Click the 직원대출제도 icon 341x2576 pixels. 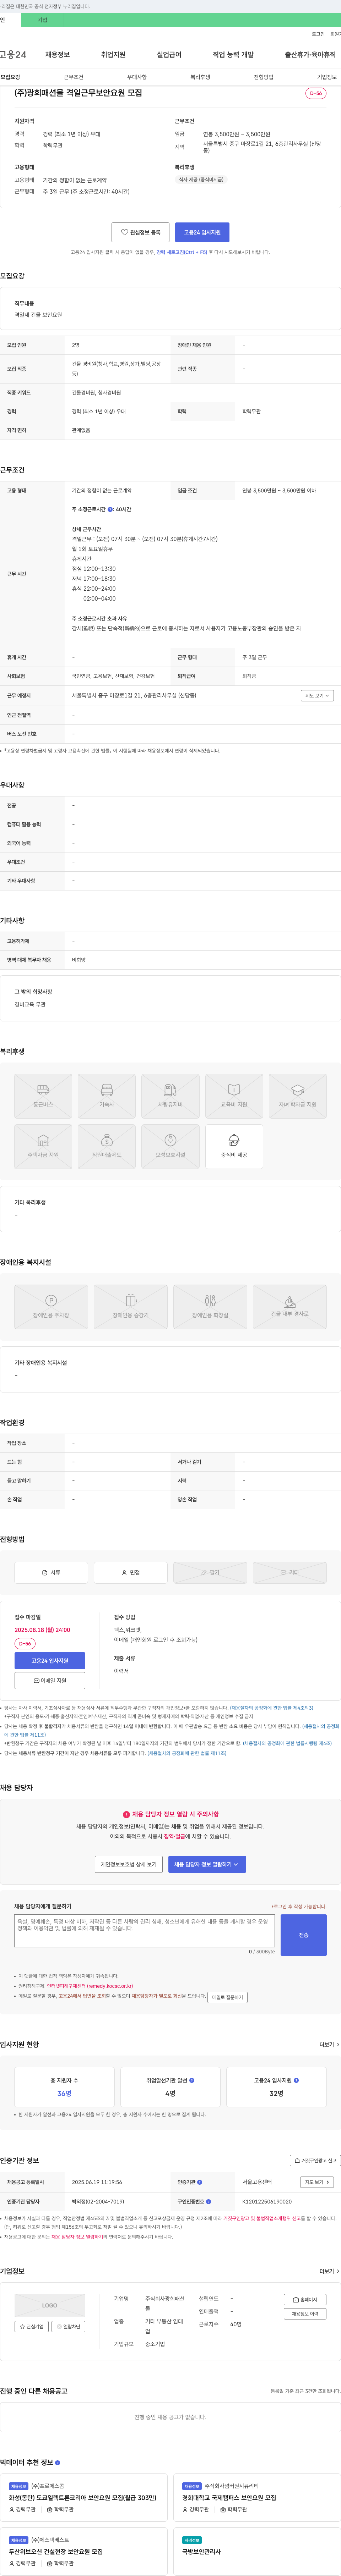(107, 1147)
